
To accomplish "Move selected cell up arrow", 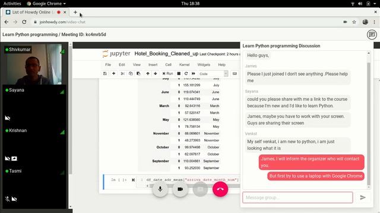I will (x=148, y=73).
